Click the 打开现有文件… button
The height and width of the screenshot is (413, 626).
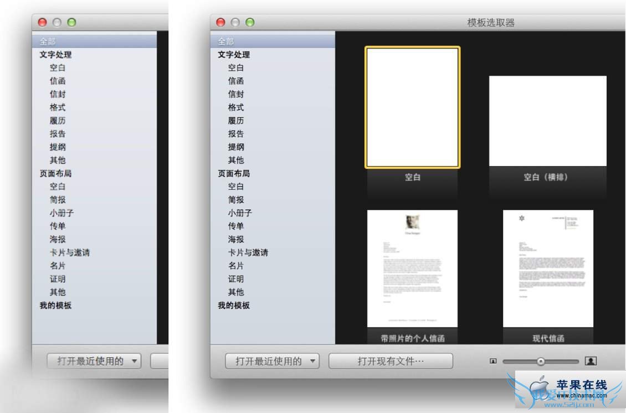(x=391, y=362)
